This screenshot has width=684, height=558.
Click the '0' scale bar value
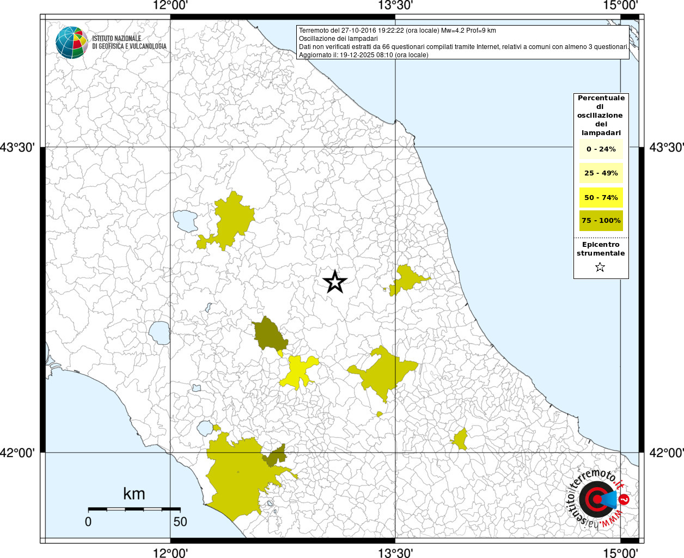[x=88, y=521]
